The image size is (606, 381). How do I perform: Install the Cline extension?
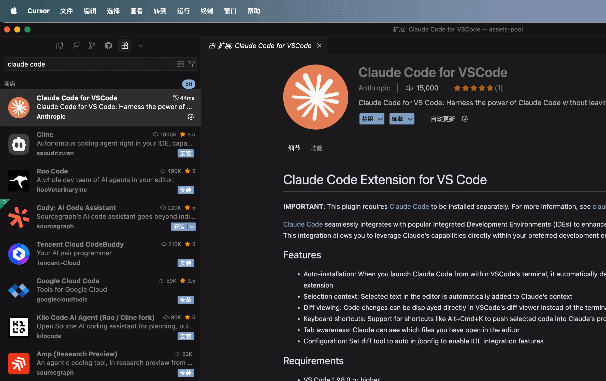pos(185,153)
